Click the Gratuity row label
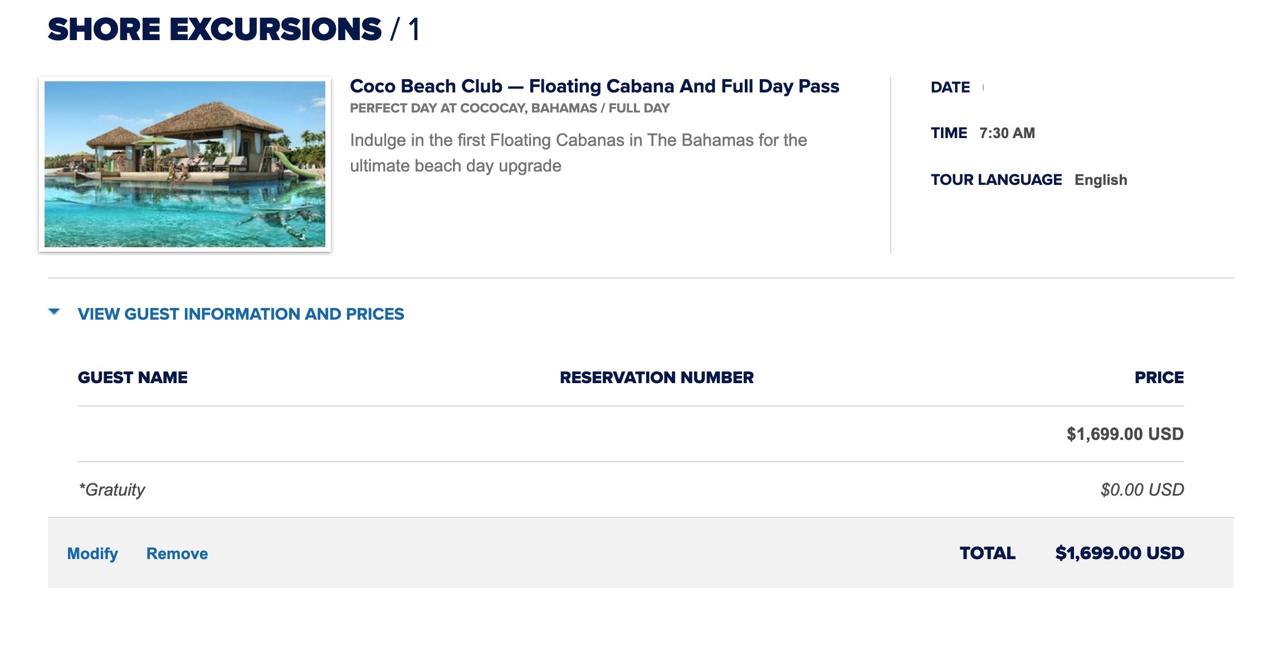 pos(112,490)
